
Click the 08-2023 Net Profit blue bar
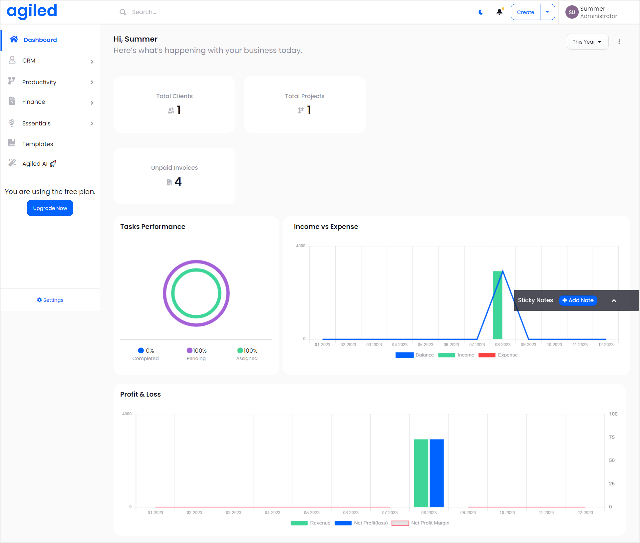437,473
